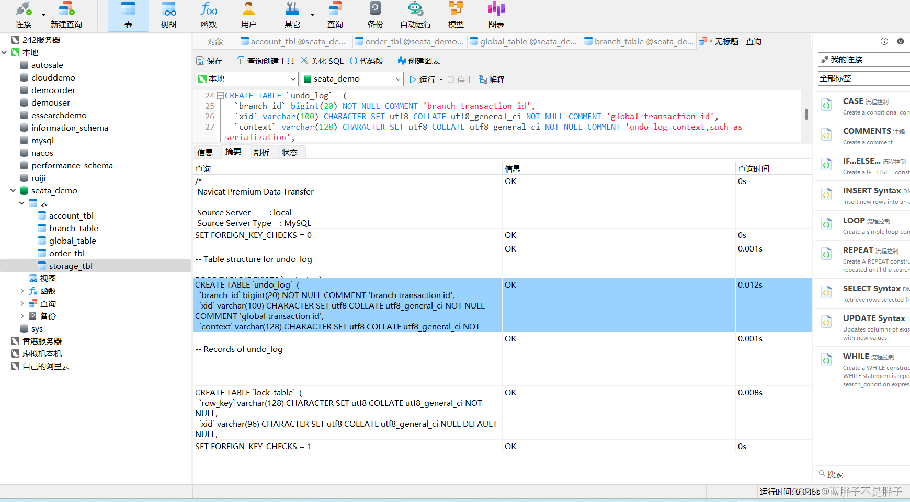
Task: Click the info circle icon in right panel
Action: tap(884, 41)
